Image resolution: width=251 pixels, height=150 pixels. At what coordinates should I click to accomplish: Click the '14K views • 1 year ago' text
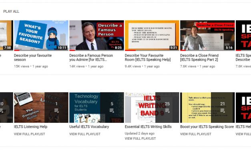pos(86,66)
